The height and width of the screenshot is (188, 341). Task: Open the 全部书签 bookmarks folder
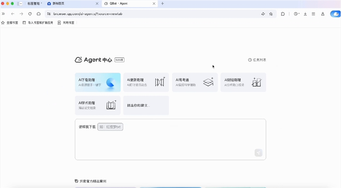tap(10, 23)
